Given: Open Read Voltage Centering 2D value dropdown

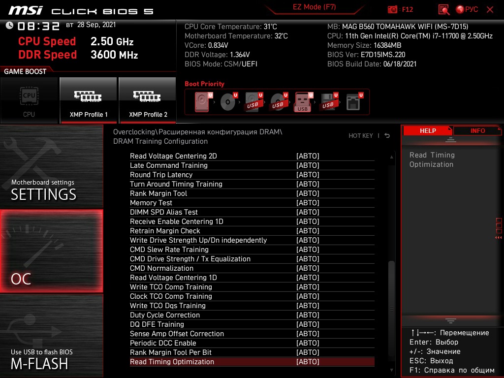Looking at the screenshot, I should pos(308,156).
